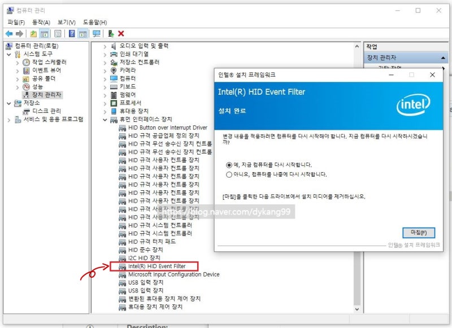The width and height of the screenshot is (452, 328).
Task: Select the 디스크 관리 icon under 저장소
Action: pos(26,111)
